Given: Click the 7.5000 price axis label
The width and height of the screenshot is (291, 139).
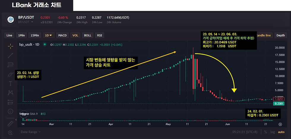Looking at the screenshot, I should [x=280, y=83].
